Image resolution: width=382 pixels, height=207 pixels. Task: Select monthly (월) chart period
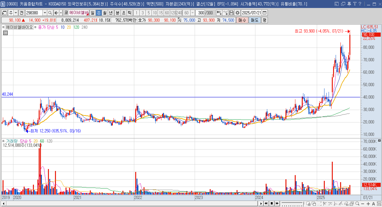105,13
